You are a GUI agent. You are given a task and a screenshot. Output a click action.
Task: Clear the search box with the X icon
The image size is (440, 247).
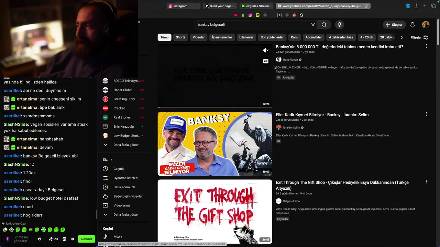313,25
